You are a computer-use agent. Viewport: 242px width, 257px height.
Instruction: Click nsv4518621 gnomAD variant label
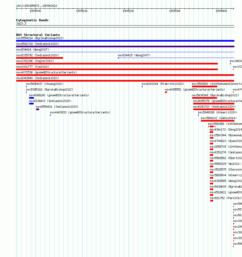[x=226, y=192]
